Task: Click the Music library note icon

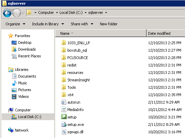Action: (14, 83)
